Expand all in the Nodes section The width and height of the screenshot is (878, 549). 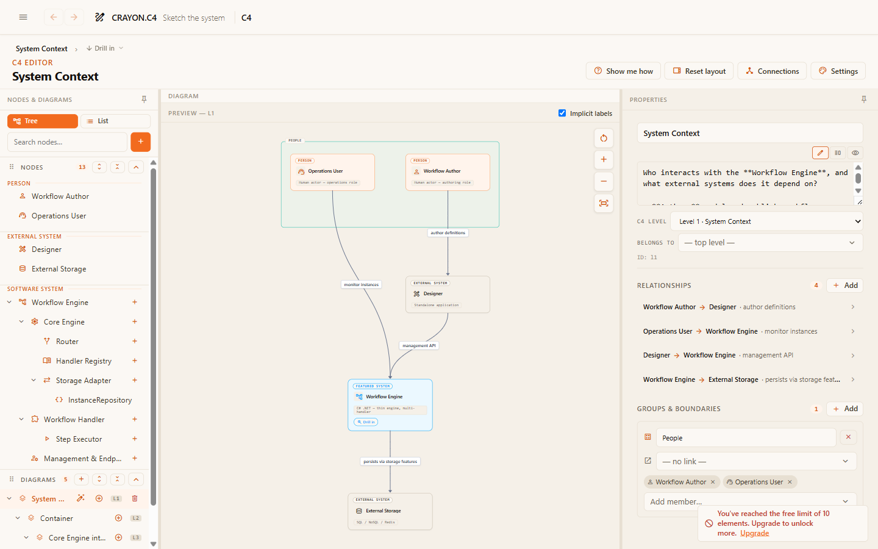[x=99, y=167]
